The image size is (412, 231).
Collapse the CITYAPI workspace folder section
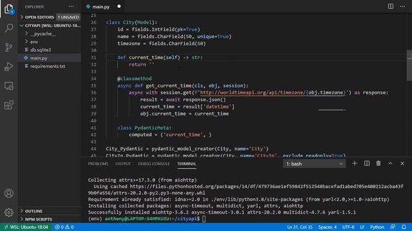50,26
